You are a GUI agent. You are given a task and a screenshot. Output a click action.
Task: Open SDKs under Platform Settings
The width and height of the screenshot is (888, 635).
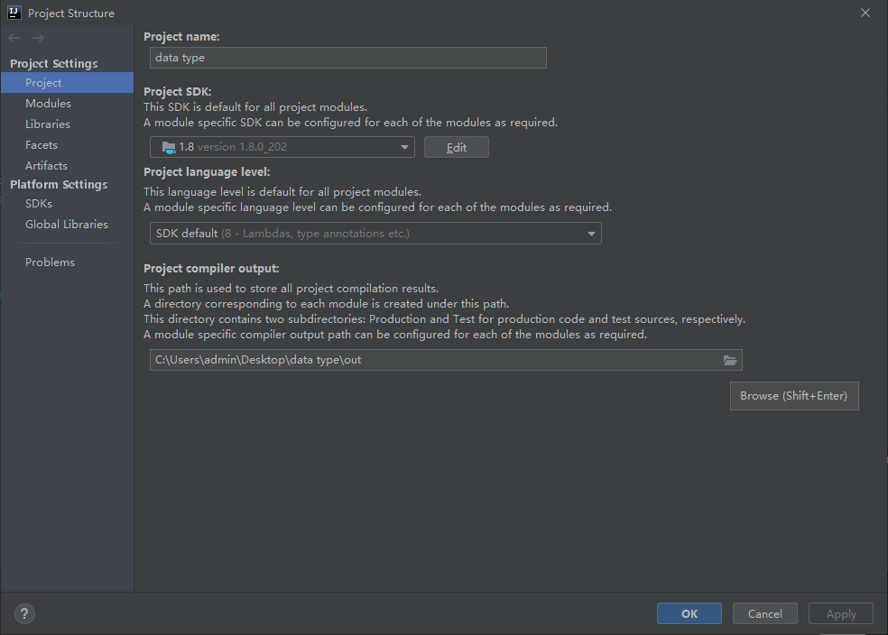coord(39,204)
